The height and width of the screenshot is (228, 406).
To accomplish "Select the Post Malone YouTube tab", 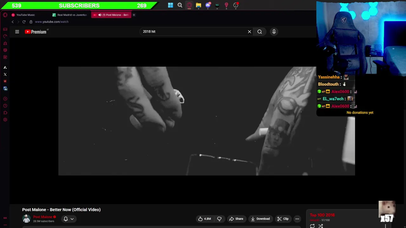I will 111,15.
